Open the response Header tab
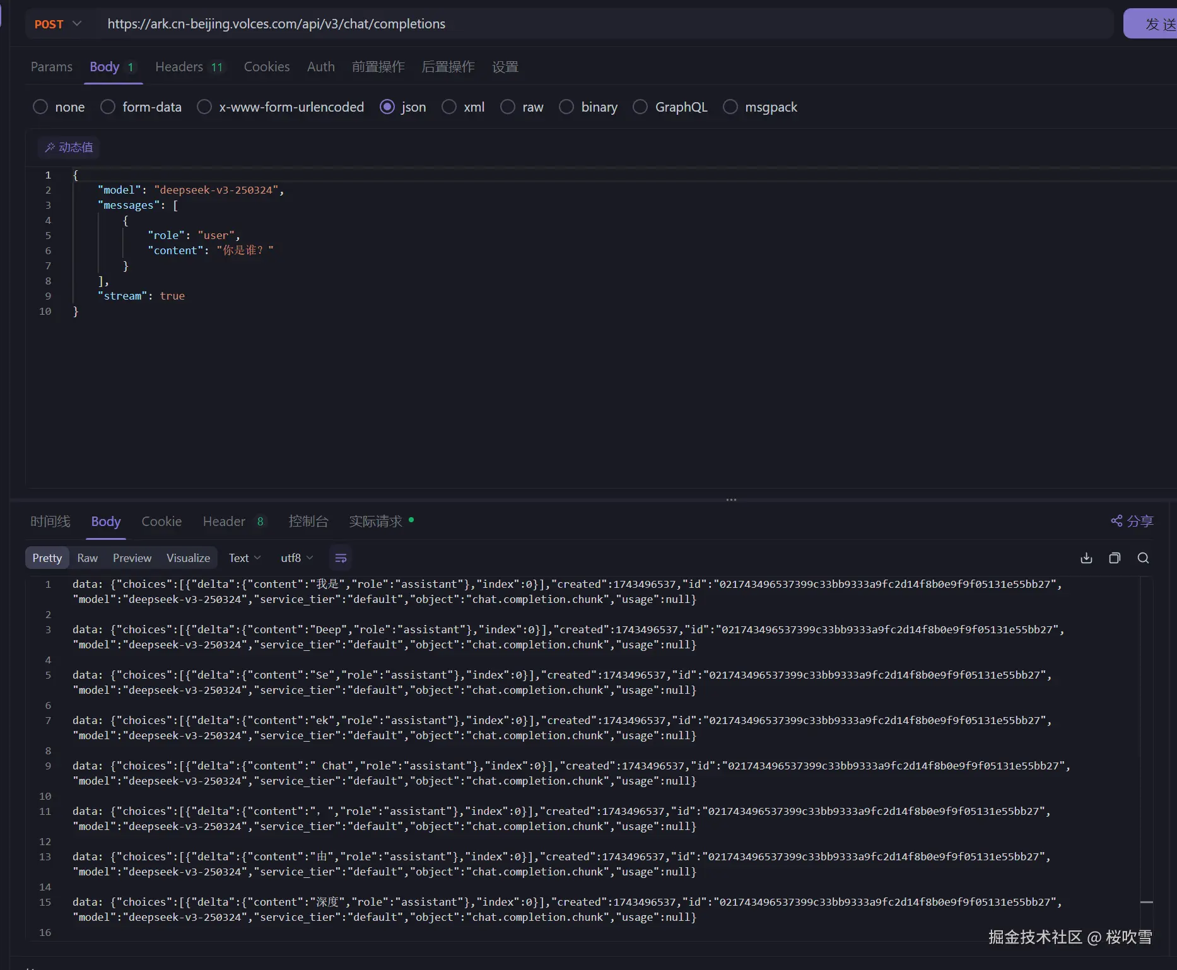The width and height of the screenshot is (1177, 970). (x=234, y=522)
